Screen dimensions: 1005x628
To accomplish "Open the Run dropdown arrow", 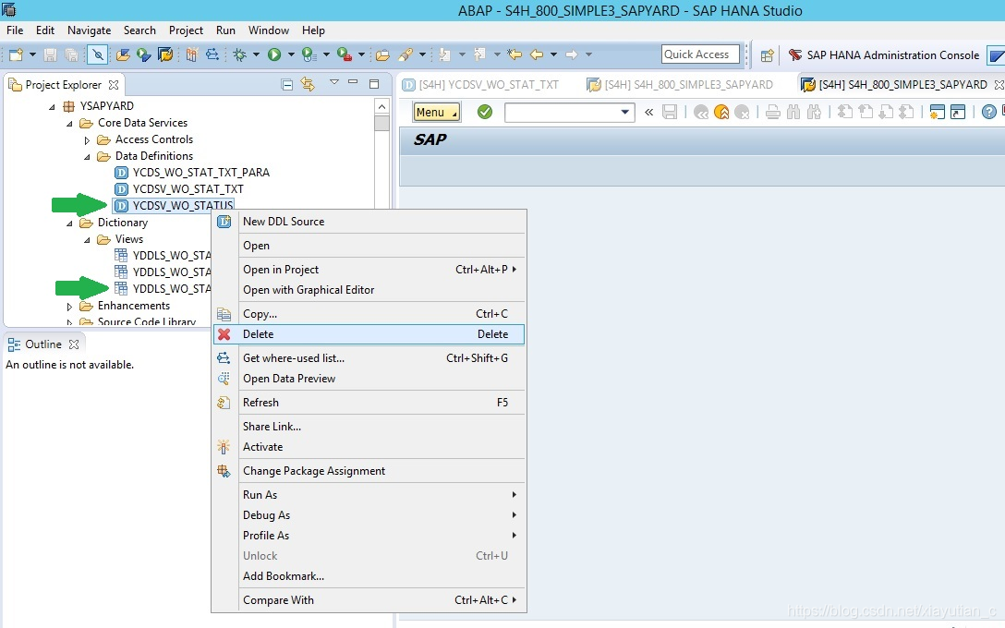I will (291, 55).
